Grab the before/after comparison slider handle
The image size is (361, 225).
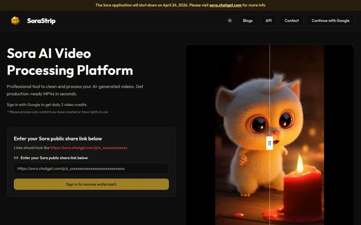tap(270, 143)
